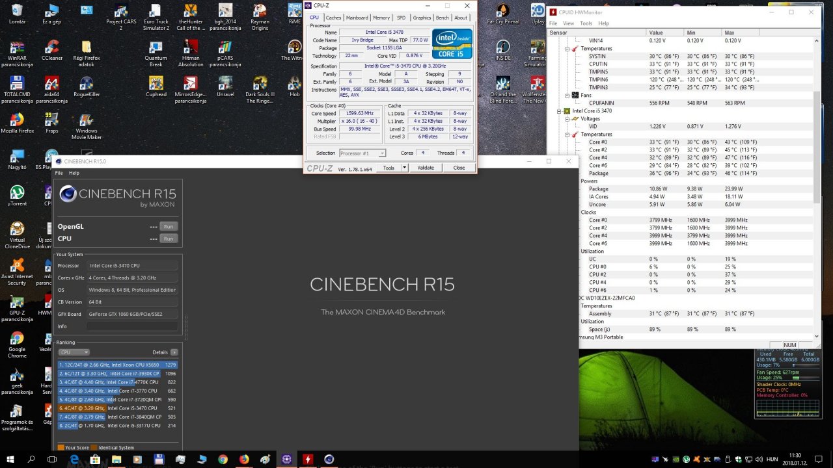Click the Details arrow in Cinebench ranking

point(174,352)
